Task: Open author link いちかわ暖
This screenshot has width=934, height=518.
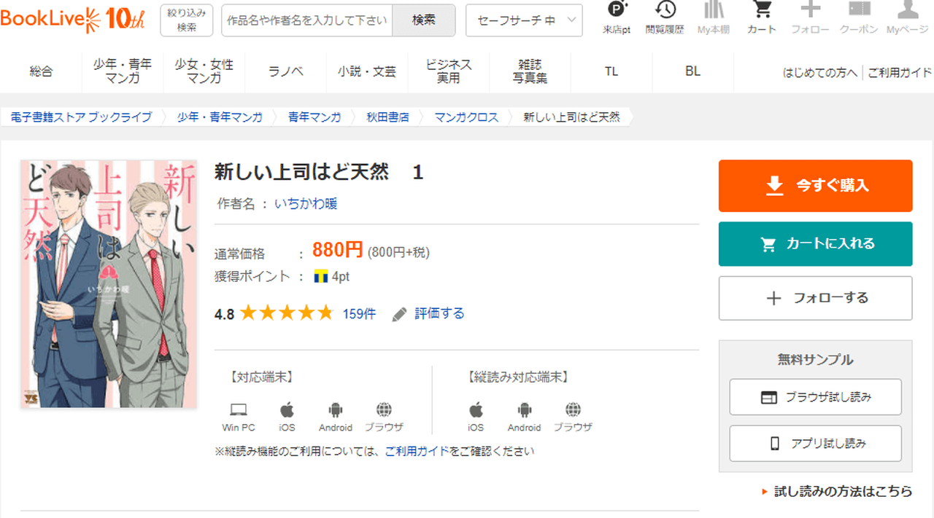Action: coord(306,204)
